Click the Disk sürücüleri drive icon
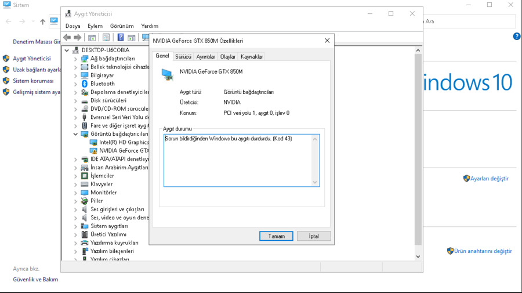Image resolution: width=522 pixels, height=293 pixels. (85, 100)
